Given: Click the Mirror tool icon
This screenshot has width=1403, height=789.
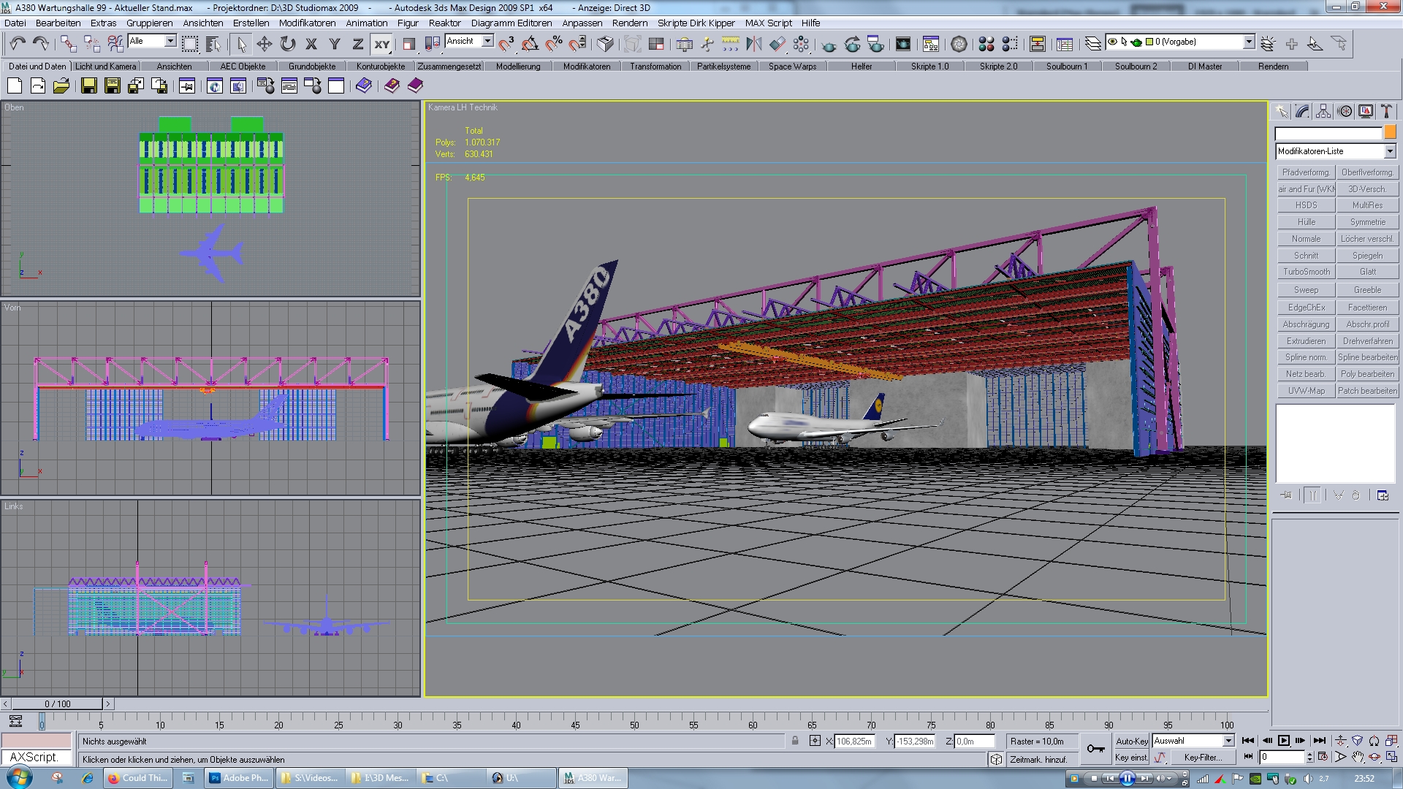Looking at the screenshot, I should [753, 44].
